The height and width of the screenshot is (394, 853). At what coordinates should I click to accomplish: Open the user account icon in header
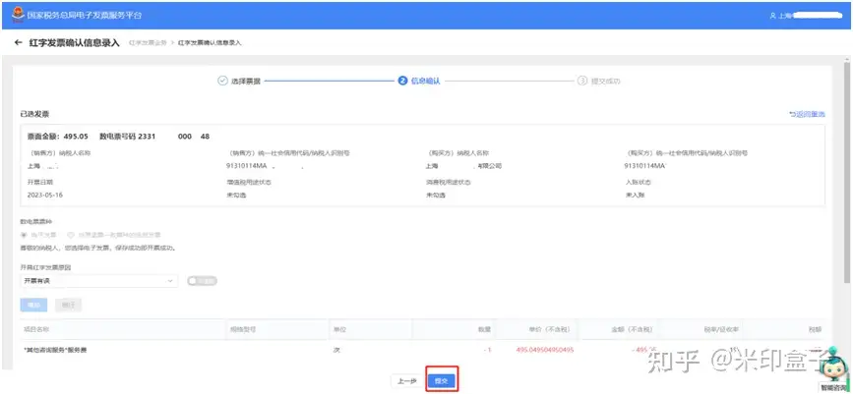click(772, 16)
